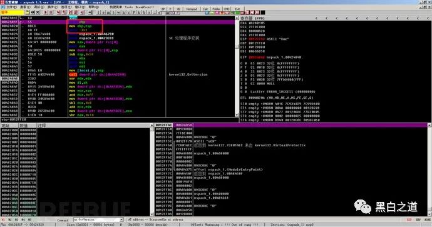432x227 pixels.
Task: Open the Tools menu
Action: (129, 7)
